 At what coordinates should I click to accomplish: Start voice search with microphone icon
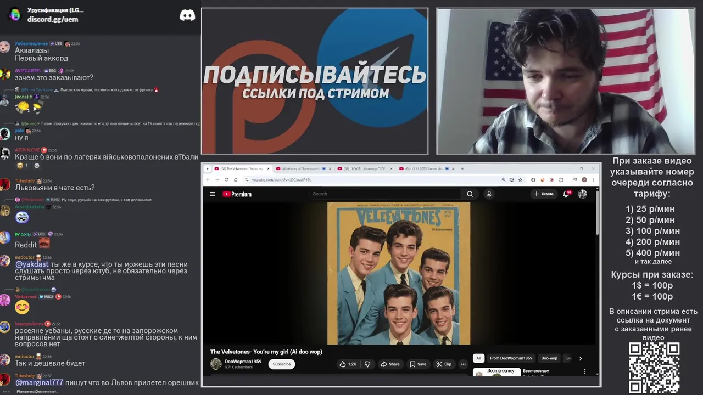489,194
